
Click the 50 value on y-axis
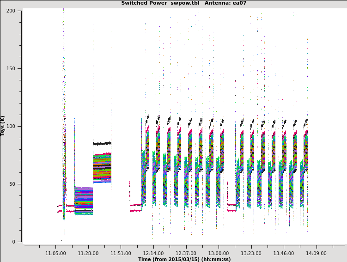click(x=13, y=184)
